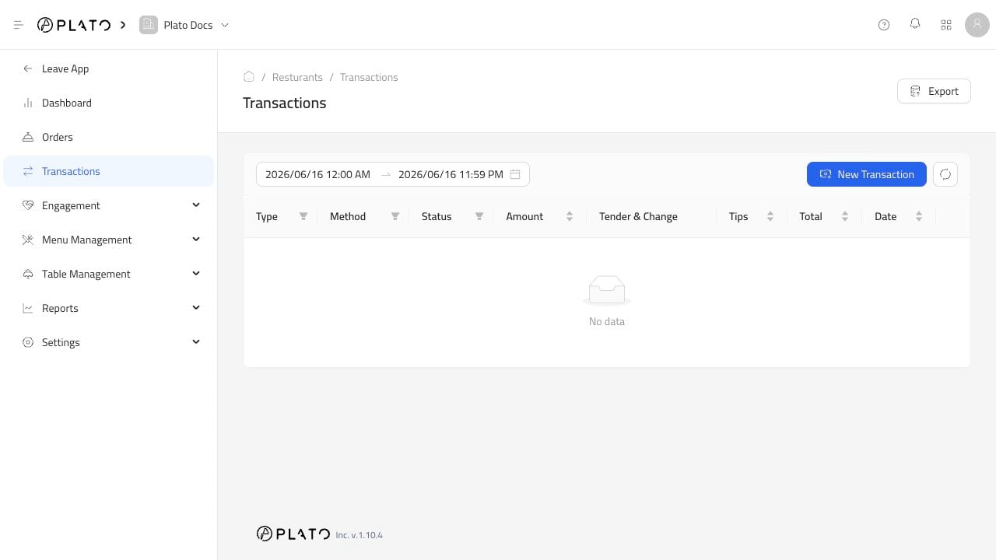This screenshot has width=996, height=560.
Task: Click the refresh icon button
Action: (945, 174)
